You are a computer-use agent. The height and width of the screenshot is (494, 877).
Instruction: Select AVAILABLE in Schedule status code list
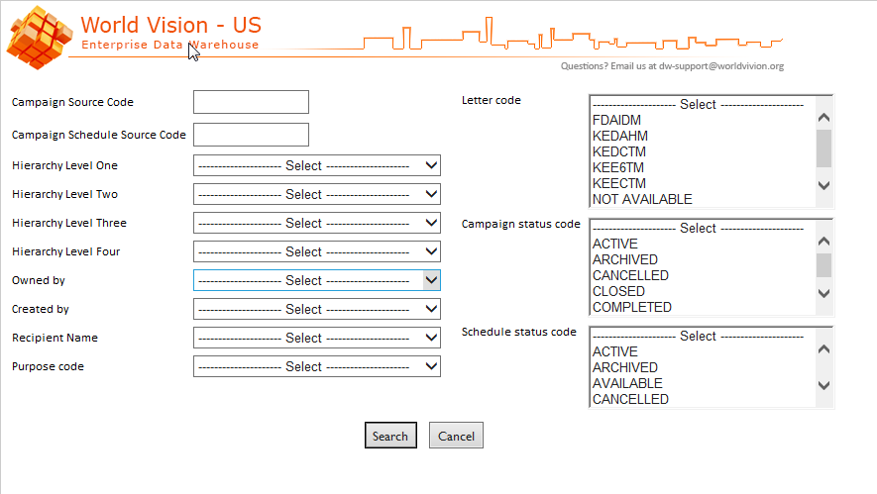pyautogui.click(x=703, y=383)
